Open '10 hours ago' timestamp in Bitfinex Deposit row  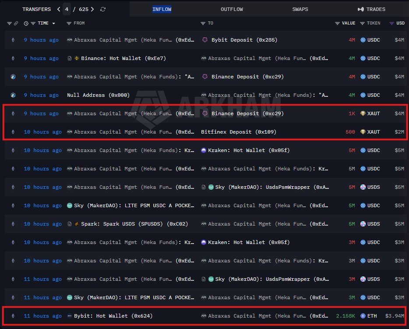(42, 132)
